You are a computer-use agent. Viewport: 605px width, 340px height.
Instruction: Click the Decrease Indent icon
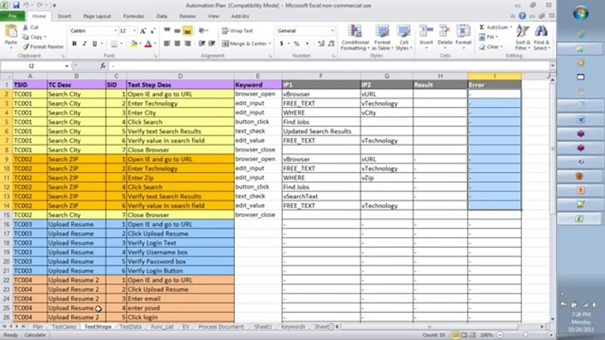(x=202, y=43)
